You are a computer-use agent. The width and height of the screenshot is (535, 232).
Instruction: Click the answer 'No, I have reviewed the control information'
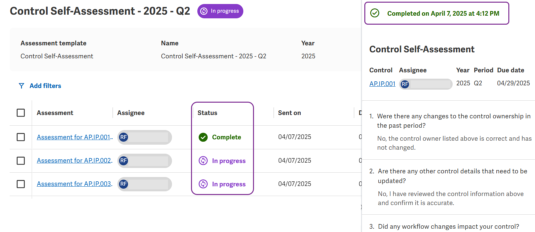[x=451, y=198]
